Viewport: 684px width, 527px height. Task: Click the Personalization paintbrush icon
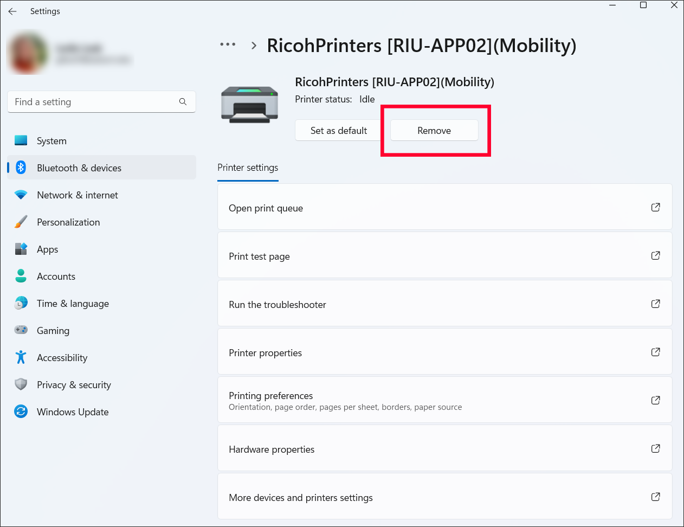[x=21, y=222]
